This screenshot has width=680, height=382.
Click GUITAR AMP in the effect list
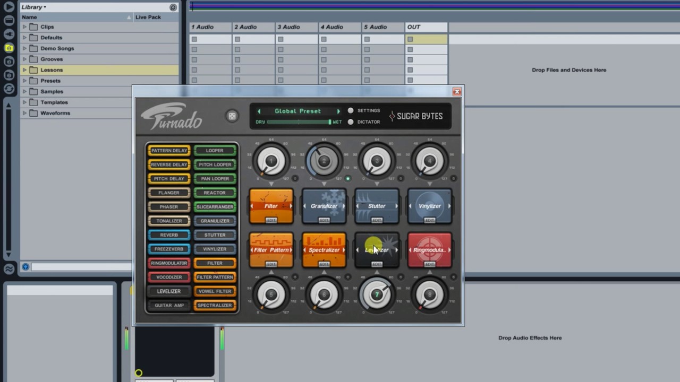point(169,305)
